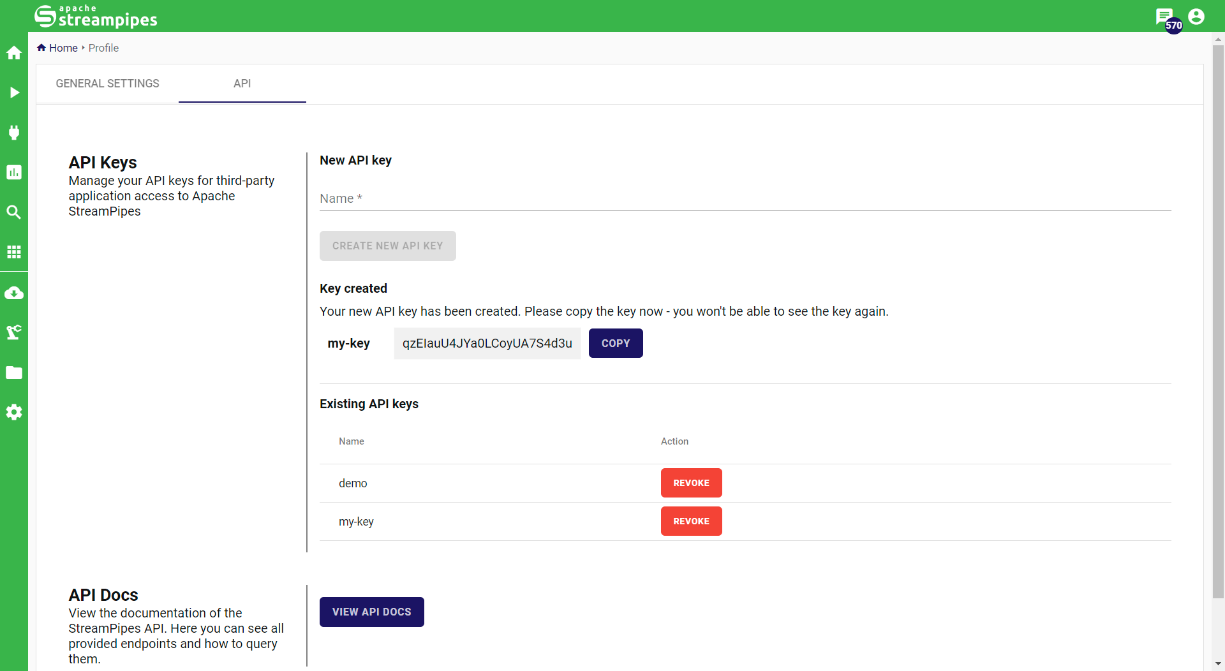The image size is (1225, 671).
Task: Open Pipelines via the play icon
Action: pos(14,92)
